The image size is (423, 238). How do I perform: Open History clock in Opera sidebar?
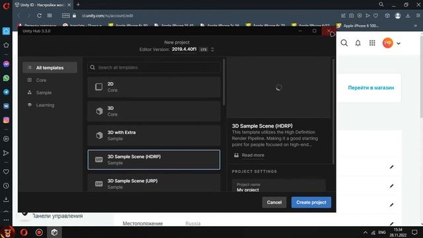[6, 186]
